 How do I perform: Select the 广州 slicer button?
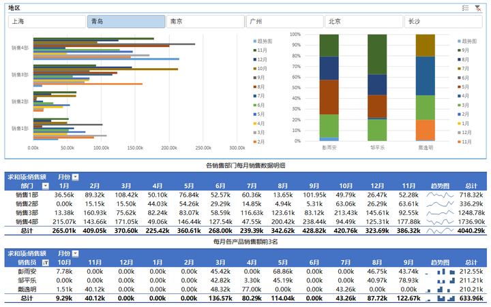284,22
